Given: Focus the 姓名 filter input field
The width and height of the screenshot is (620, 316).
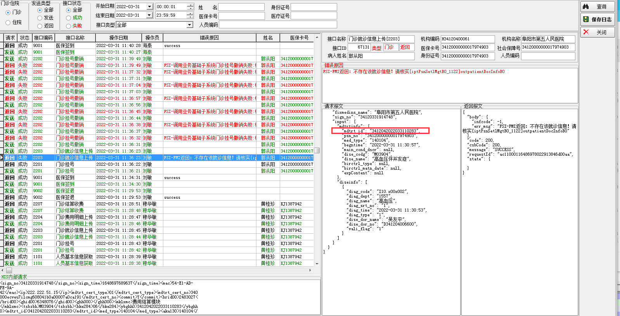Looking at the screenshot, I should point(241,7).
